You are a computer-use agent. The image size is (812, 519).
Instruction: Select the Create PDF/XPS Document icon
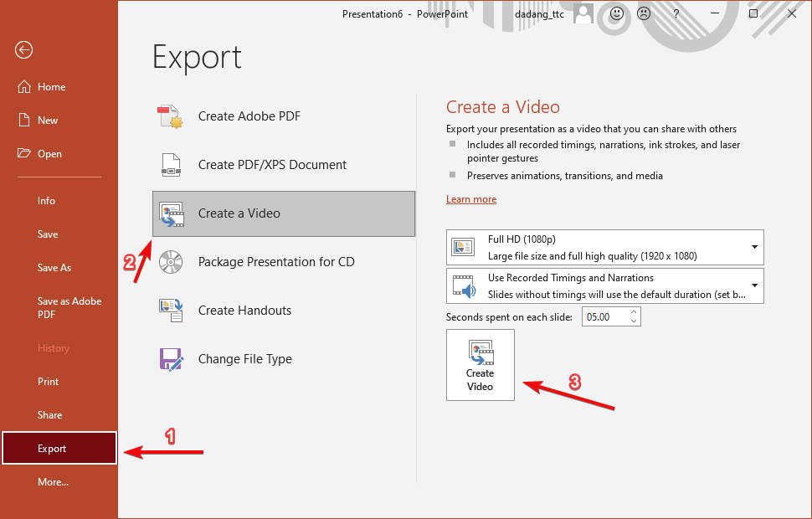point(169,165)
